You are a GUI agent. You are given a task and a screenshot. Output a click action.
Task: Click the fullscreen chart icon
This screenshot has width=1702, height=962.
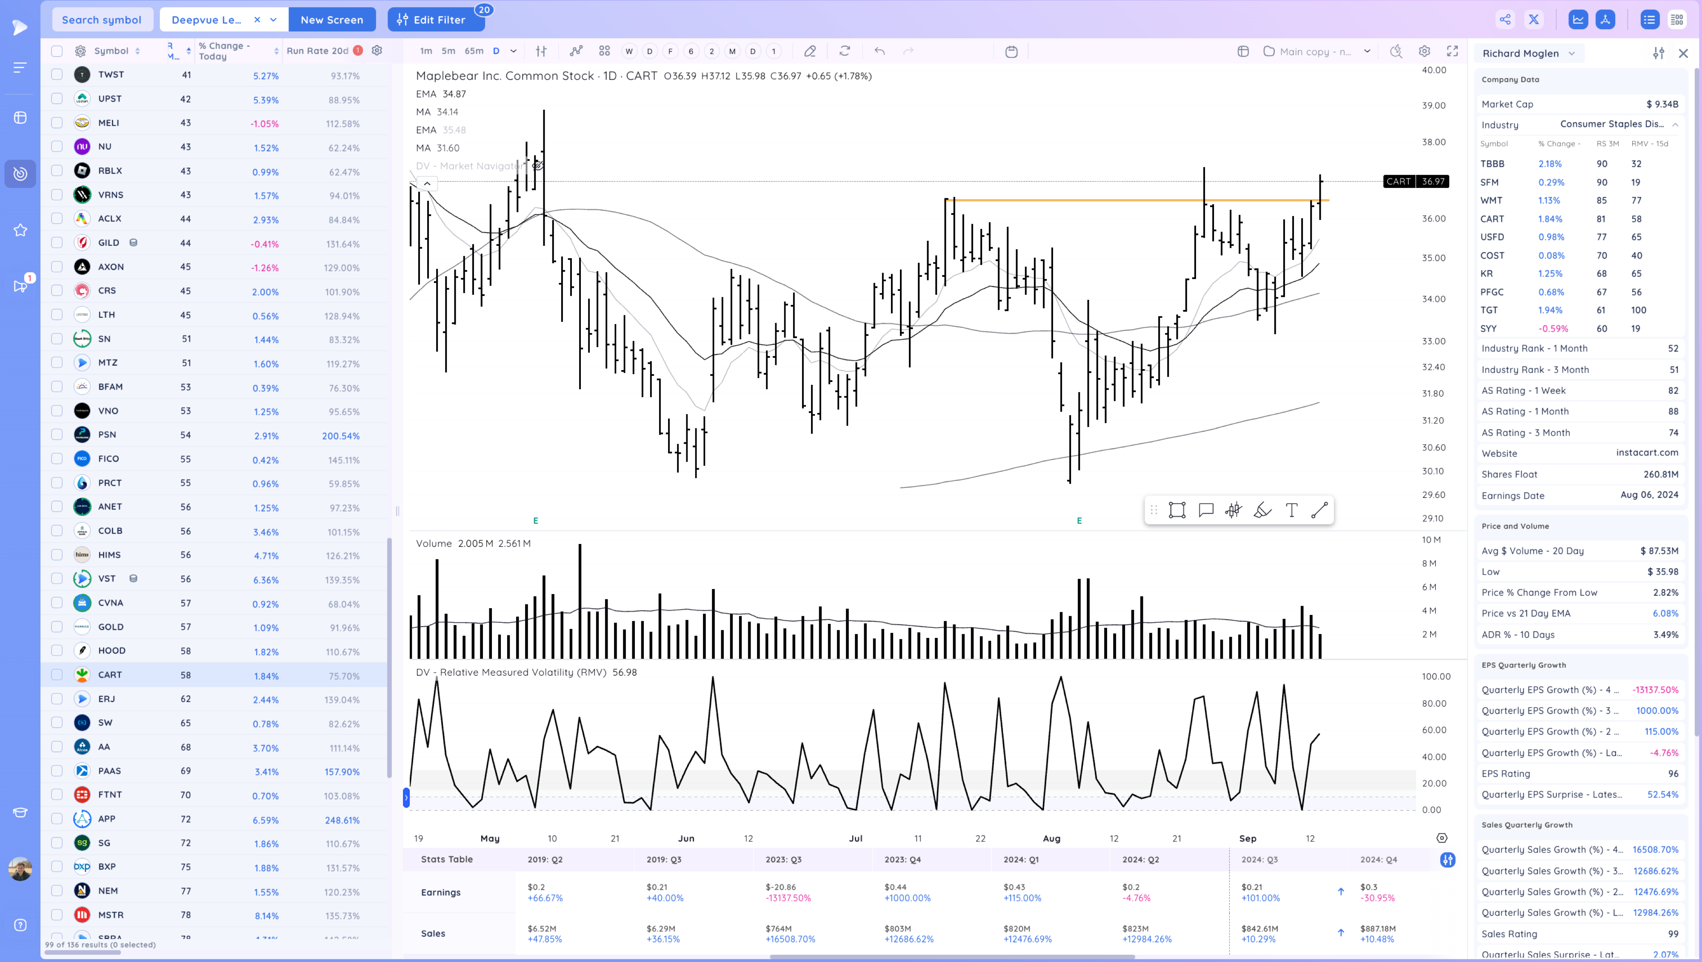1452,51
